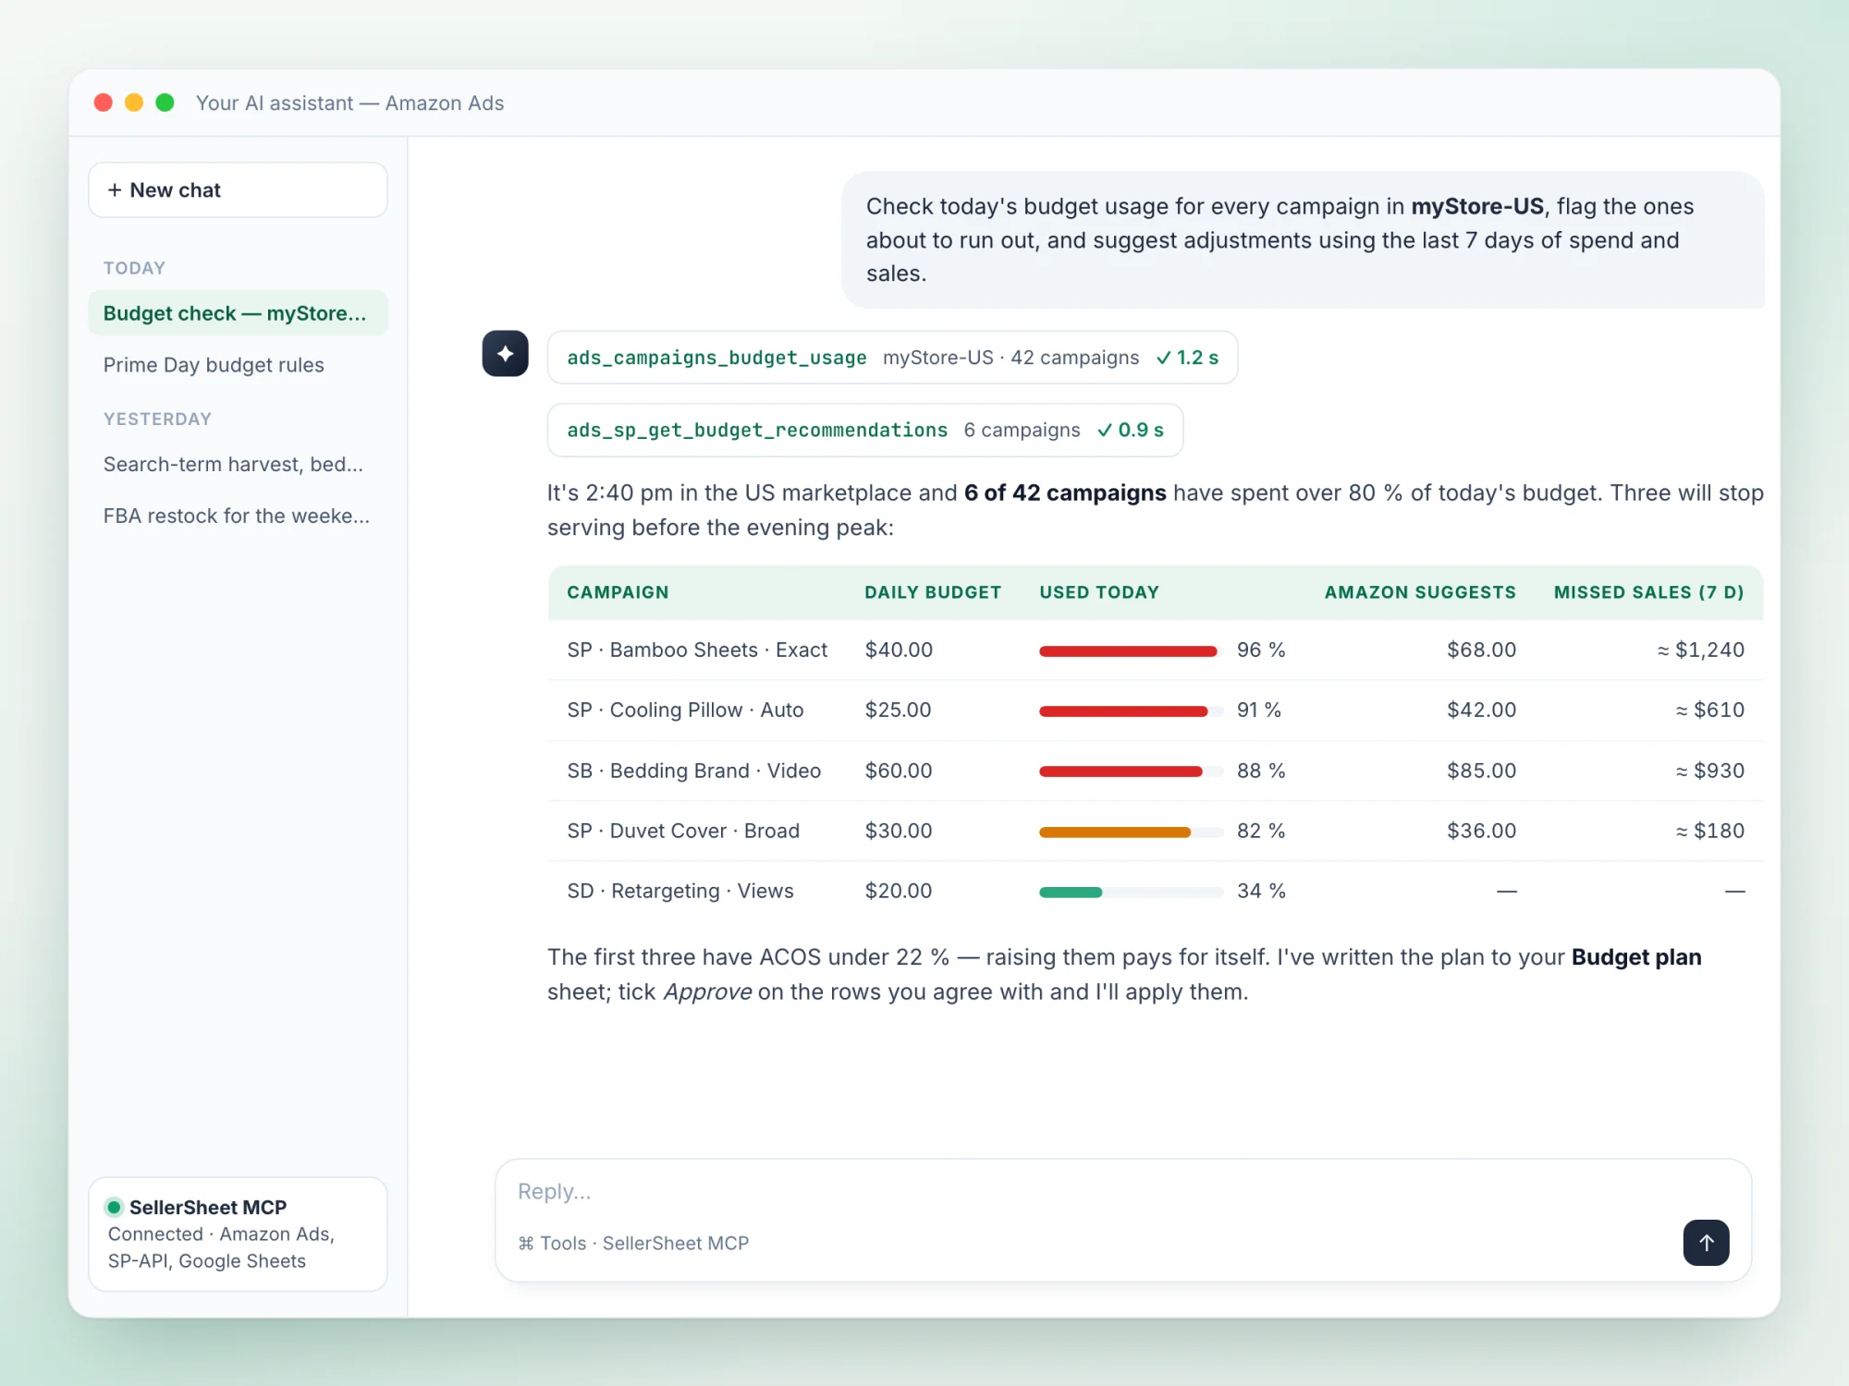Click the Bedding Brand Video 88 % usage bar
This screenshot has width=1849, height=1386.
[x=1131, y=772]
